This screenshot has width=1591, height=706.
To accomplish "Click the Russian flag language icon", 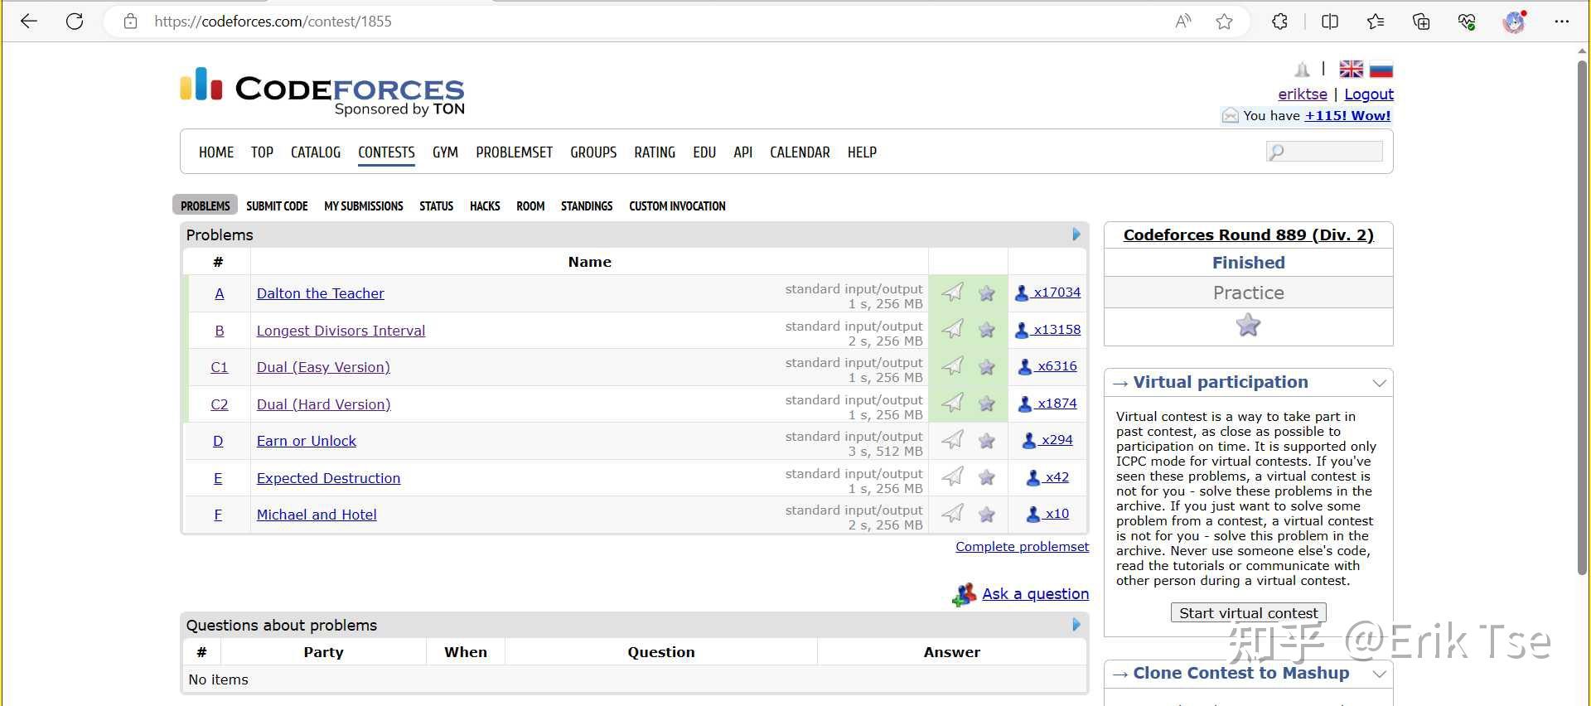I will [1381, 70].
